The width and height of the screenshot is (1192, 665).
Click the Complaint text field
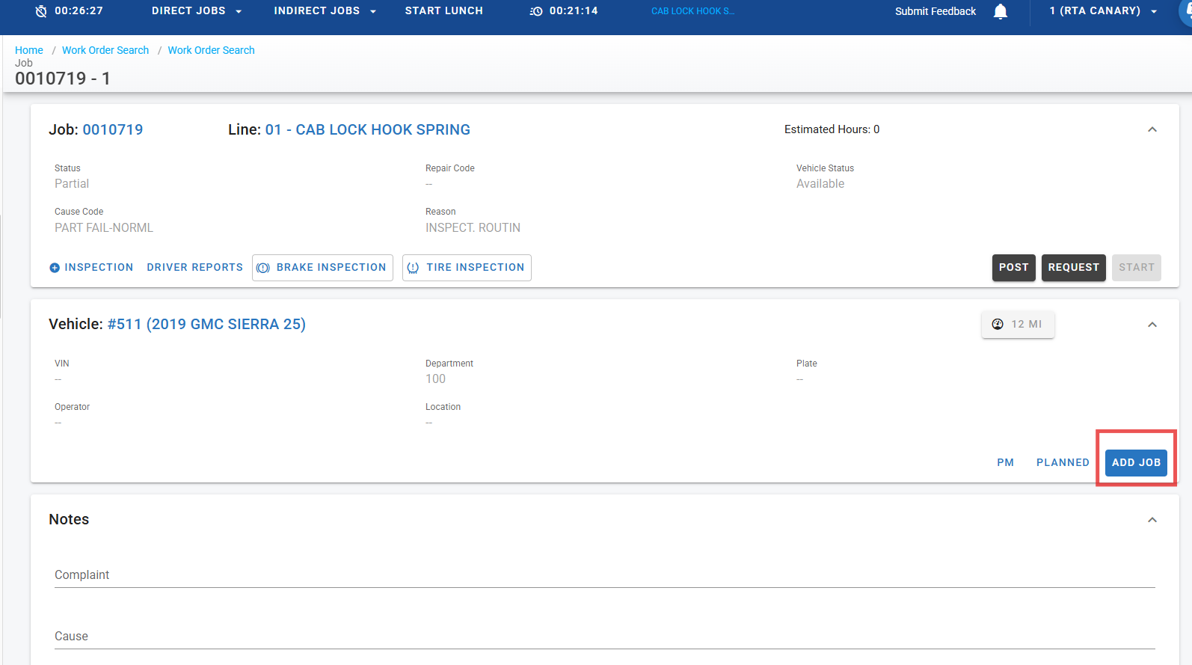604,575
